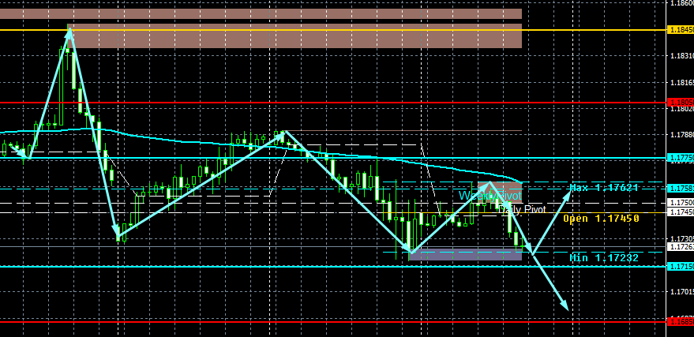
Task: Click the cyan 1.1758 price tag on axis
Action: [x=680, y=188]
